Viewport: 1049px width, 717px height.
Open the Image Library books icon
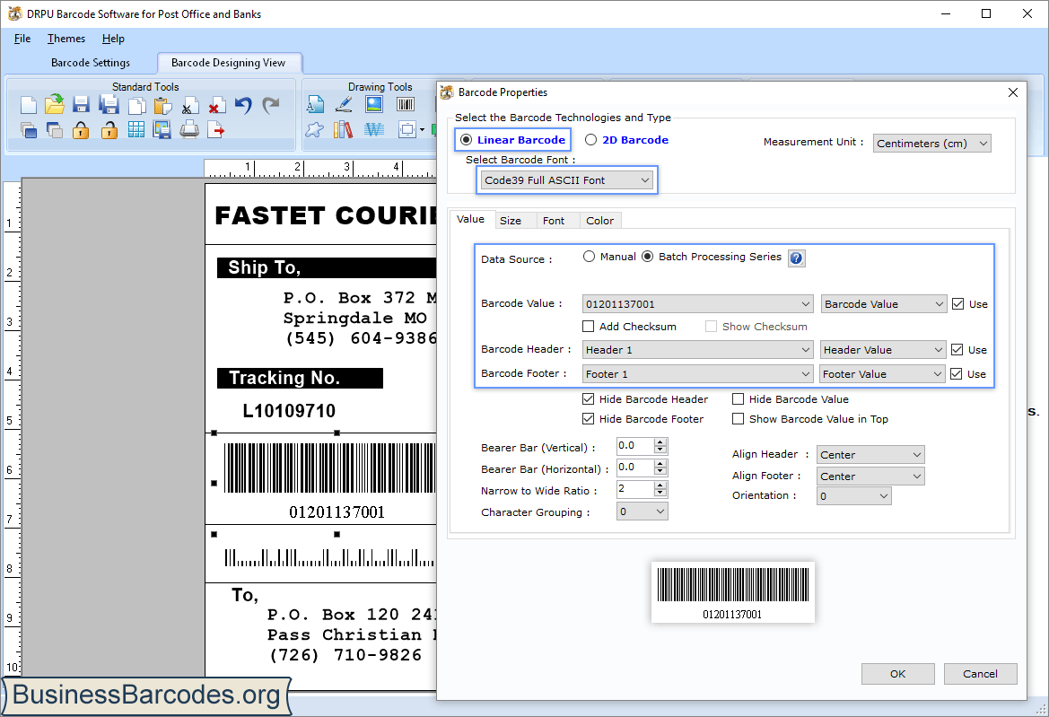(x=343, y=130)
